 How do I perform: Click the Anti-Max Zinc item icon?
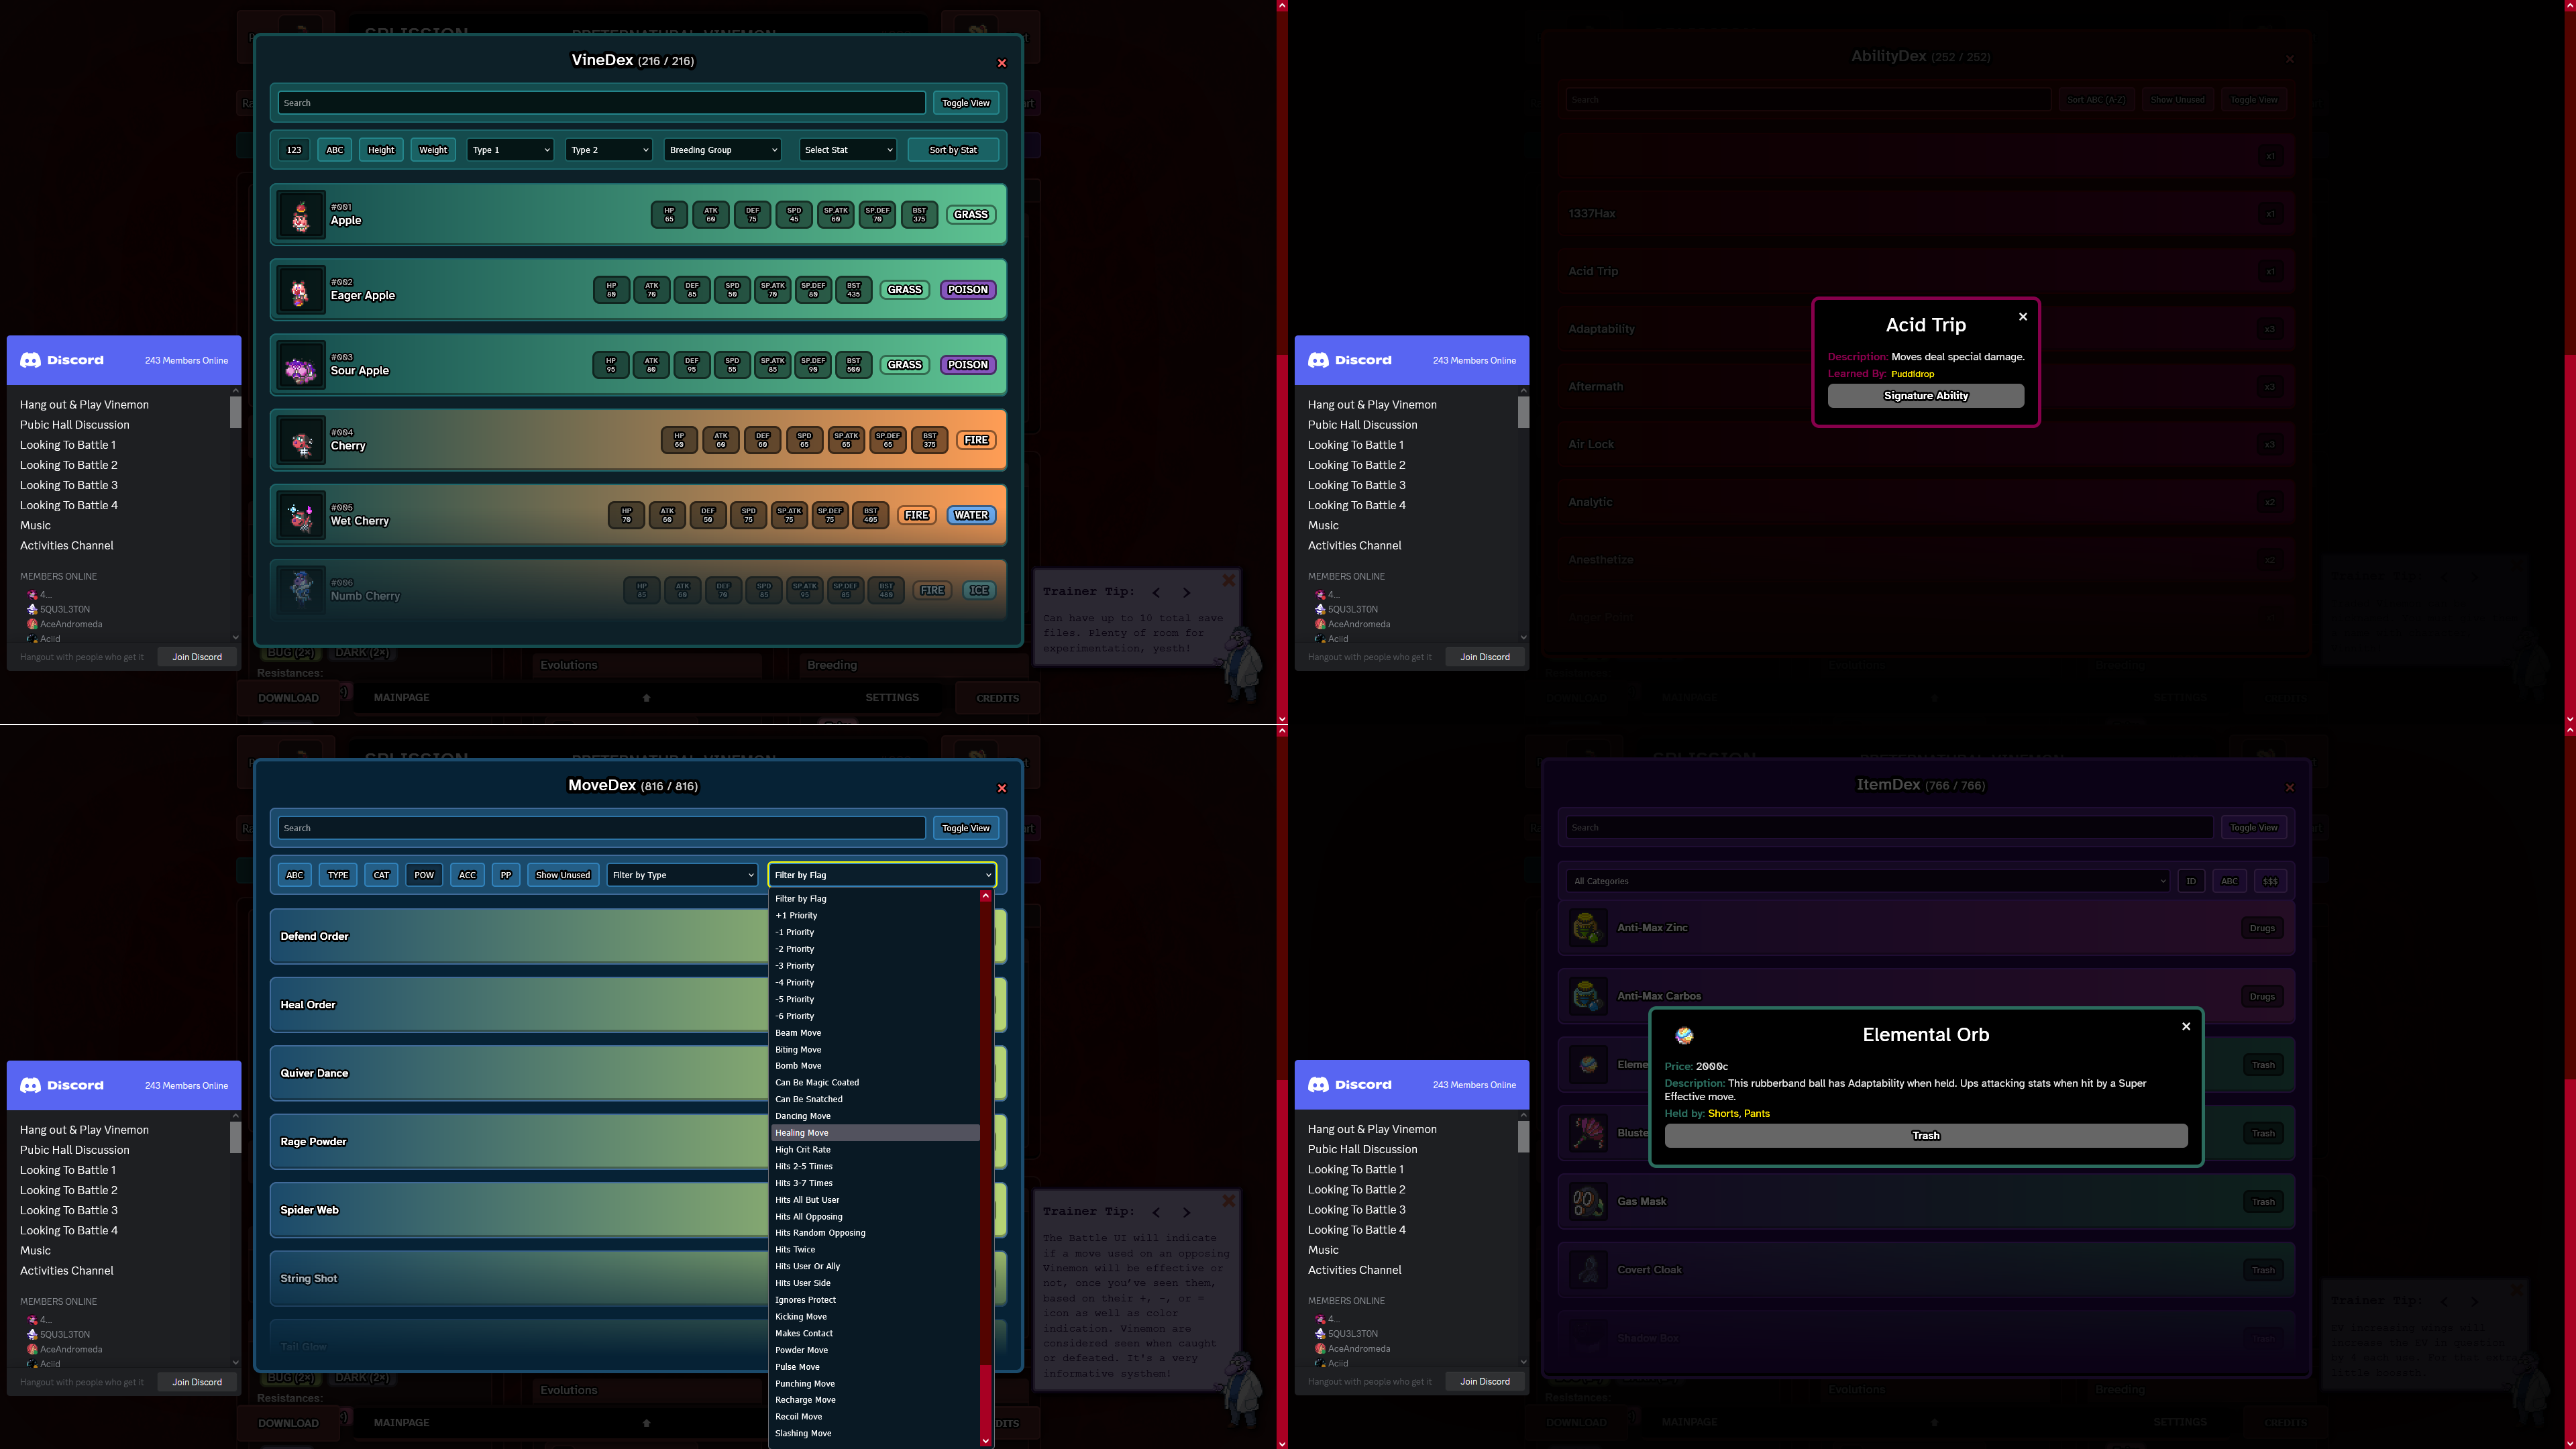(1587, 928)
